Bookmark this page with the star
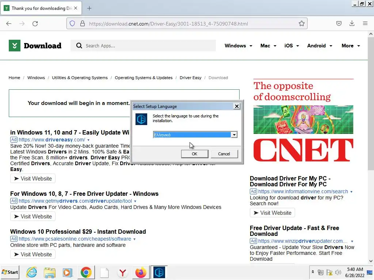374x280 pixels. click(301, 23)
